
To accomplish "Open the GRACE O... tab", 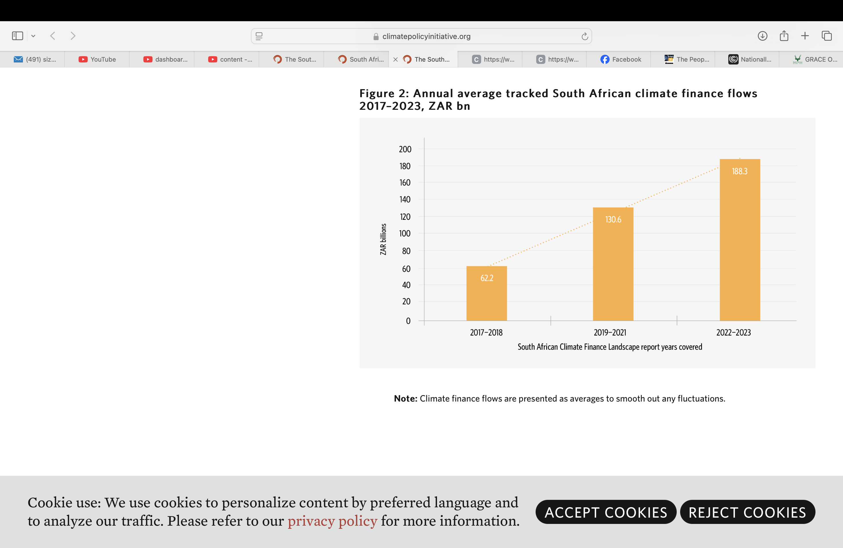I will pyautogui.click(x=815, y=59).
